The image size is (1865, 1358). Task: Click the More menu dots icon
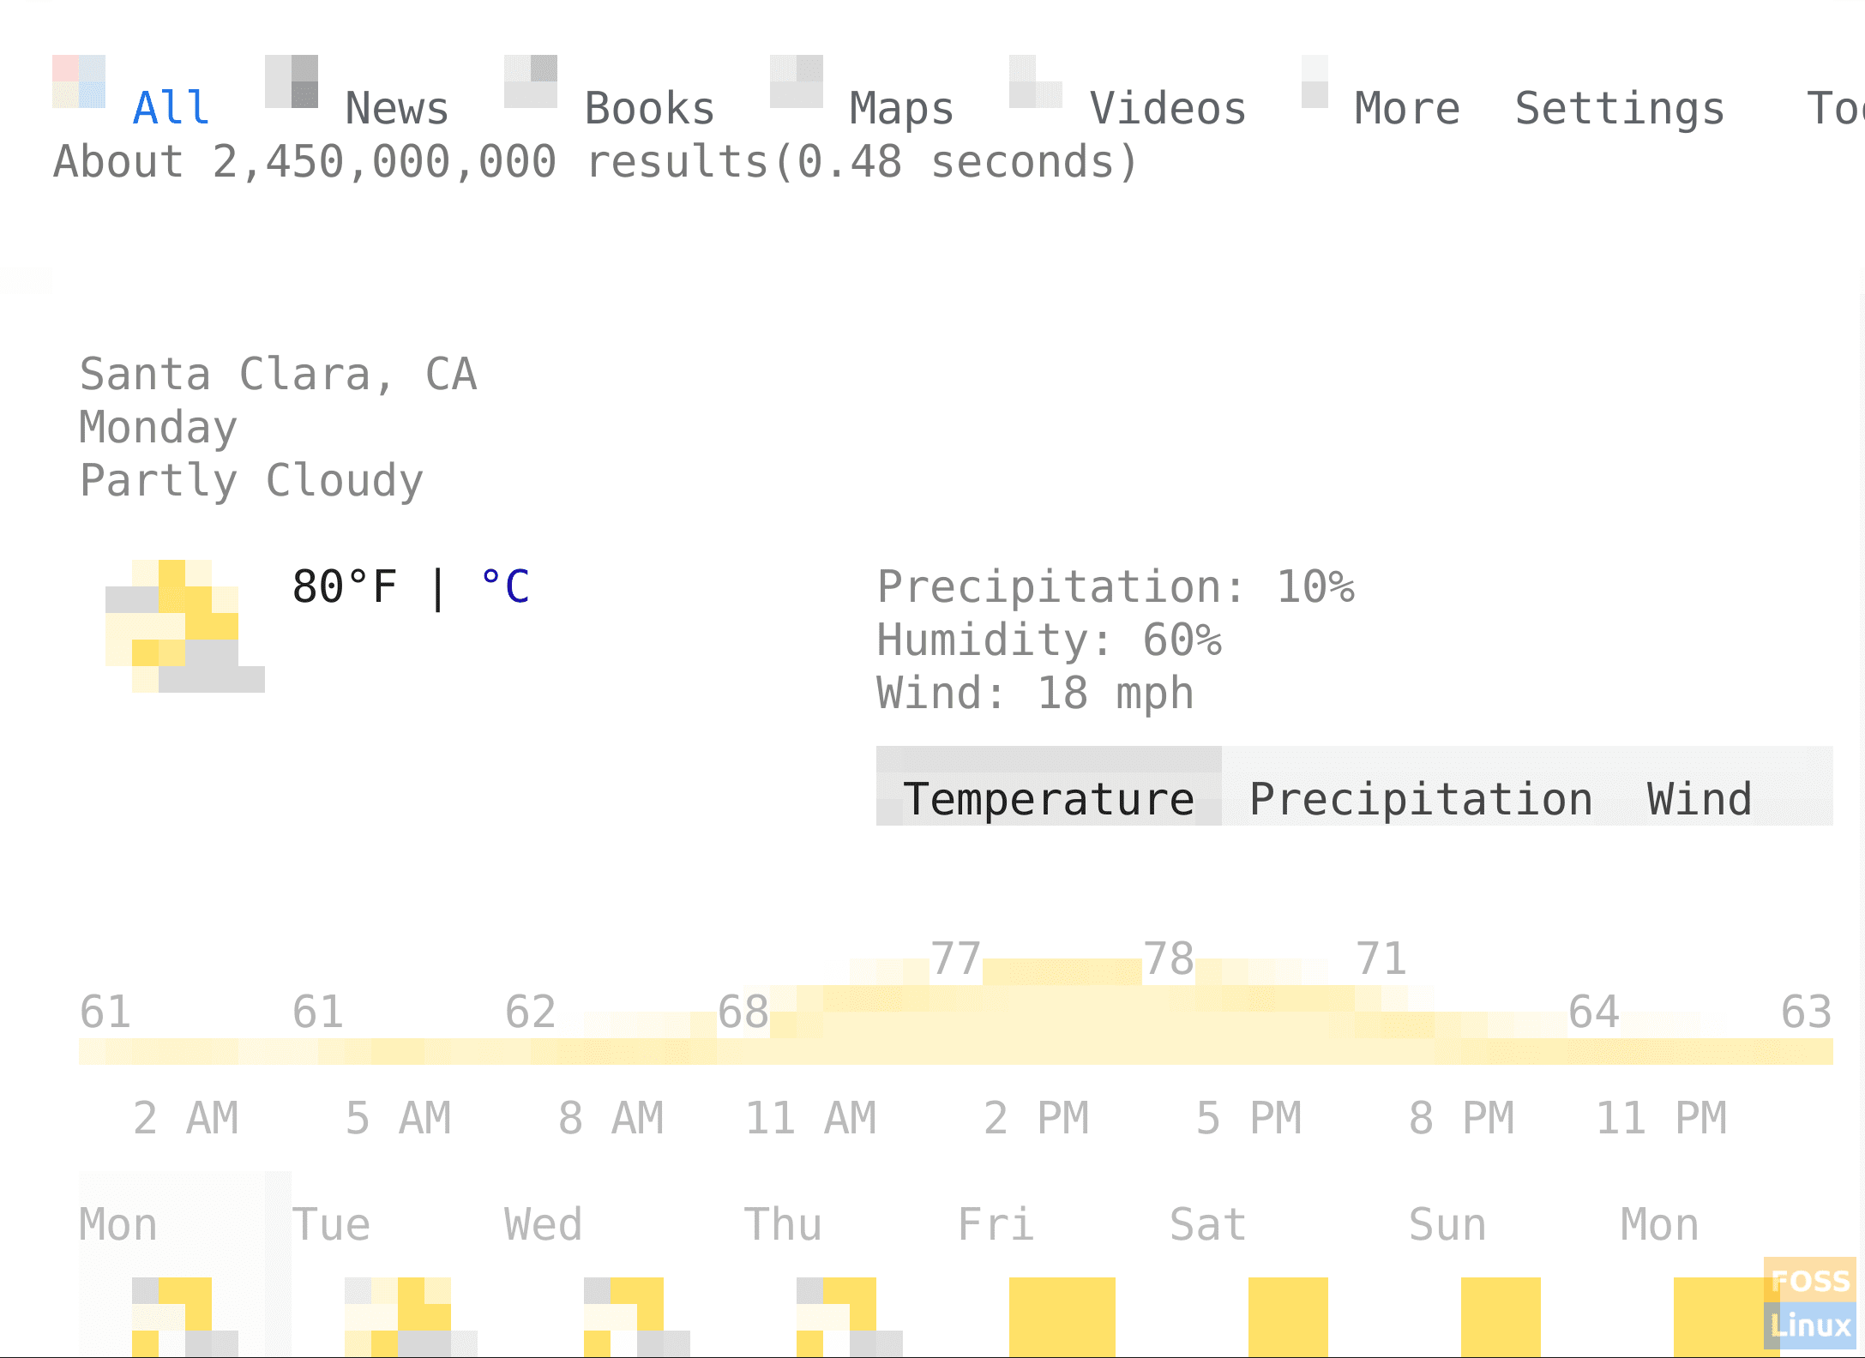1315,81
